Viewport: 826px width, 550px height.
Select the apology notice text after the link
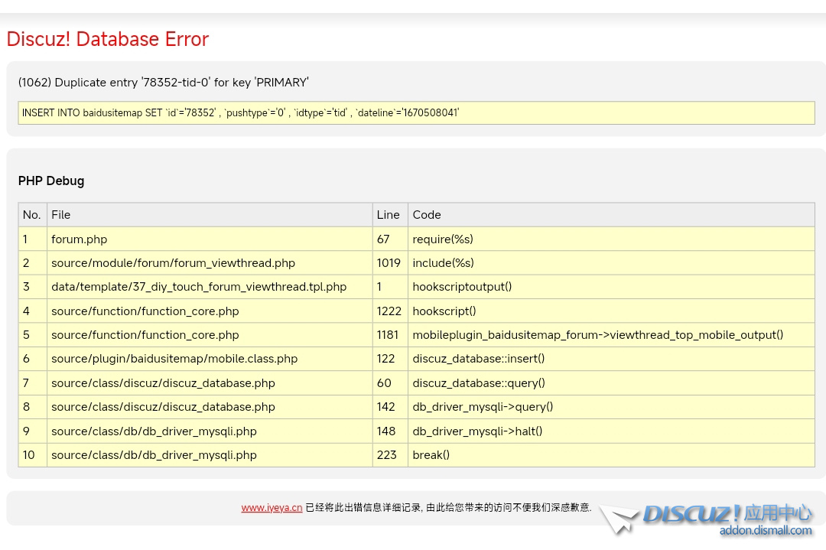[x=448, y=507]
